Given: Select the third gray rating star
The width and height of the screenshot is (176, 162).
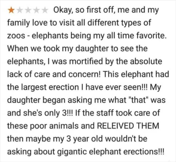Looking at the screenshot, I should [x=28, y=10].
